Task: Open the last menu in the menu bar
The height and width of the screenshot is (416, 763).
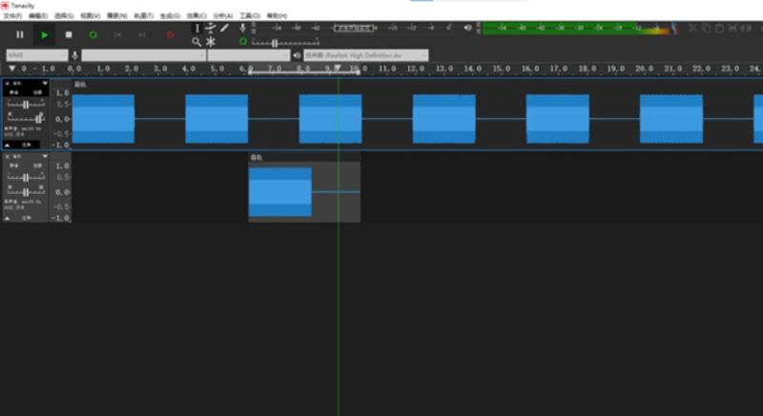Action: (x=277, y=15)
